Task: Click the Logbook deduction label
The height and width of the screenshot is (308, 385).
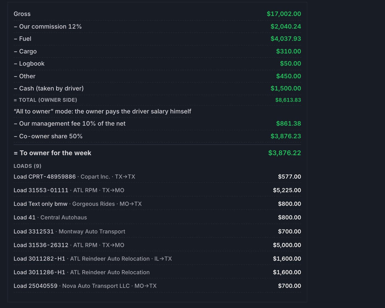Action: click(x=29, y=64)
